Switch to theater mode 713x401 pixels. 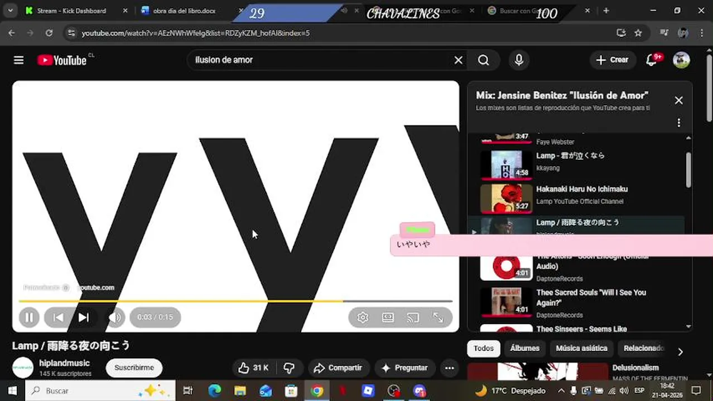[388, 317]
